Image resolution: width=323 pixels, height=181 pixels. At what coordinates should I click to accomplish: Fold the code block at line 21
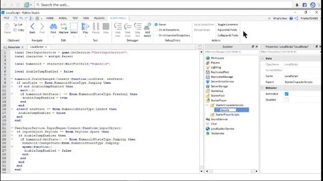point(12,128)
